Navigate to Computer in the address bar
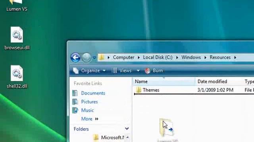 (123, 57)
